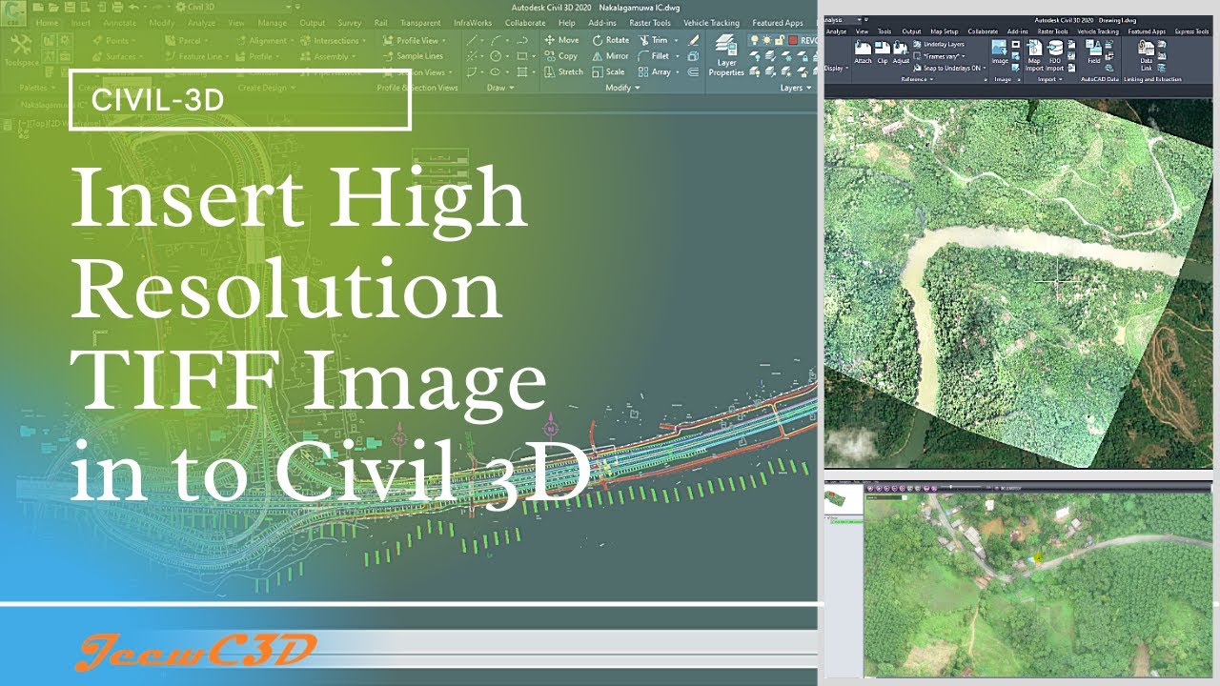Expand the Draw panel
The width and height of the screenshot is (1220, 686).
click(x=500, y=88)
